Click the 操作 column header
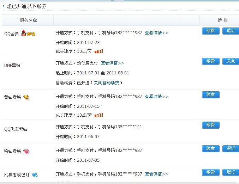Screen dimensions: 239x184 (222, 20)
